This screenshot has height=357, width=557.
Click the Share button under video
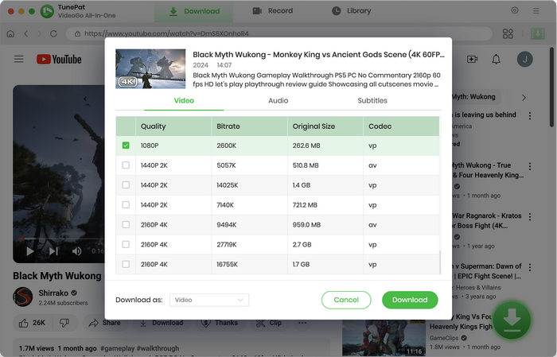(104, 323)
